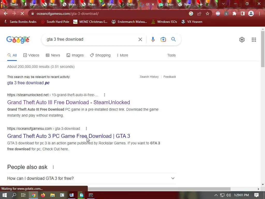This screenshot has width=265, height=199.
Task: Click the Feedback link
Action: pos(170,77)
